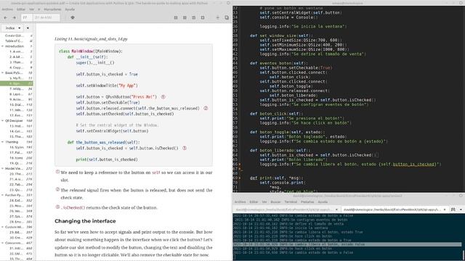Image resolution: width=465 pixels, height=261 pixels.
Task: Click the toolbar icon right of the page counter
Action: [x=73, y=17]
